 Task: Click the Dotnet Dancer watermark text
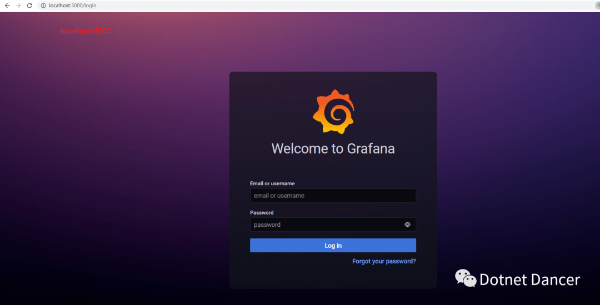pos(529,280)
